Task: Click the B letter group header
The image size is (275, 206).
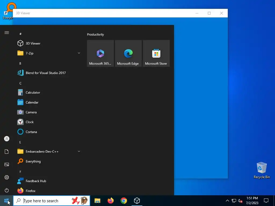Action: click(x=20, y=63)
